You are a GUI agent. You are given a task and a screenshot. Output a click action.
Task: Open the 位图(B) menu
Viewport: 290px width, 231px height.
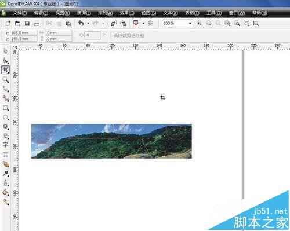click(x=149, y=13)
